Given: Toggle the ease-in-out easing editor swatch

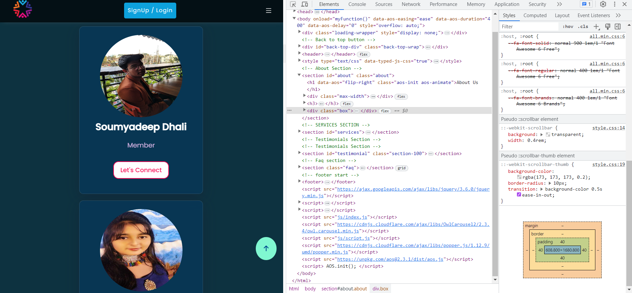Looking at the screenshot, I should 519,195.
